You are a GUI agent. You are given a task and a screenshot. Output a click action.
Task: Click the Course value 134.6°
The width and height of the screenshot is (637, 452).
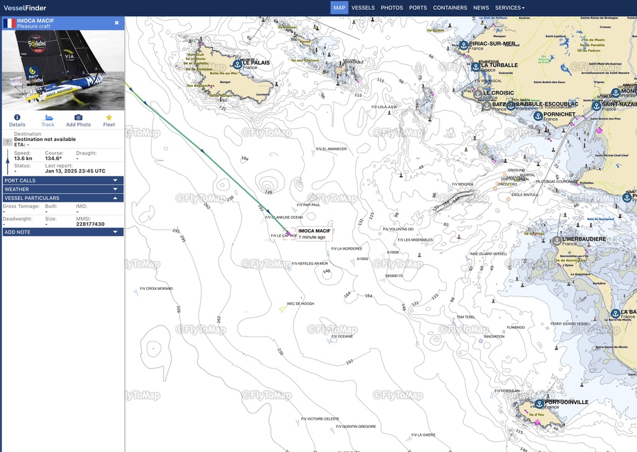click(x=53, y=158)
